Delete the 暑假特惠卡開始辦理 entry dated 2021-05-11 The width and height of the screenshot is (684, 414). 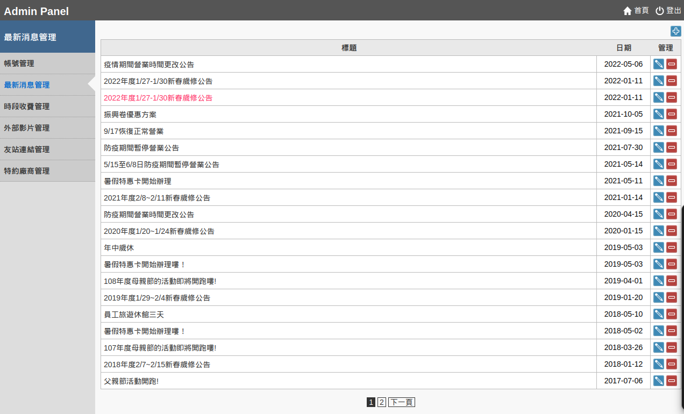[x=672, y=181]
